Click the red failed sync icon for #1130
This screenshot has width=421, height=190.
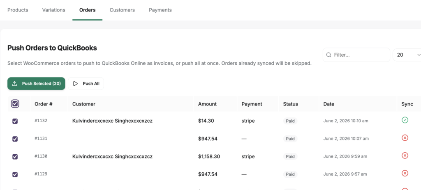(405, 156)
